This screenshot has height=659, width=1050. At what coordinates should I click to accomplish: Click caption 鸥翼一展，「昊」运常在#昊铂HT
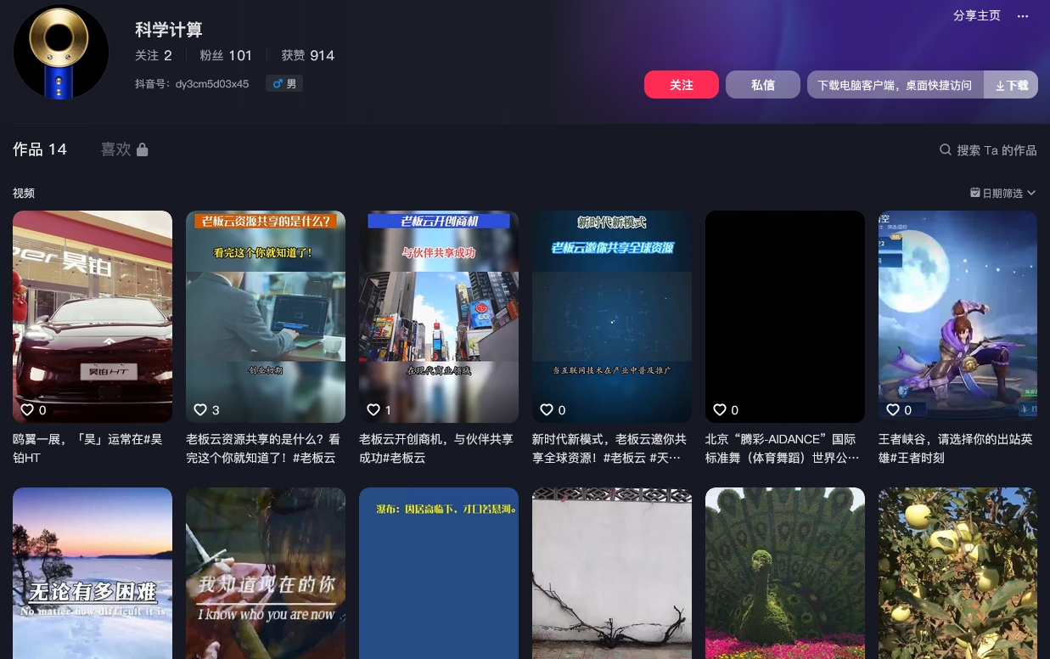click(87, 448)
